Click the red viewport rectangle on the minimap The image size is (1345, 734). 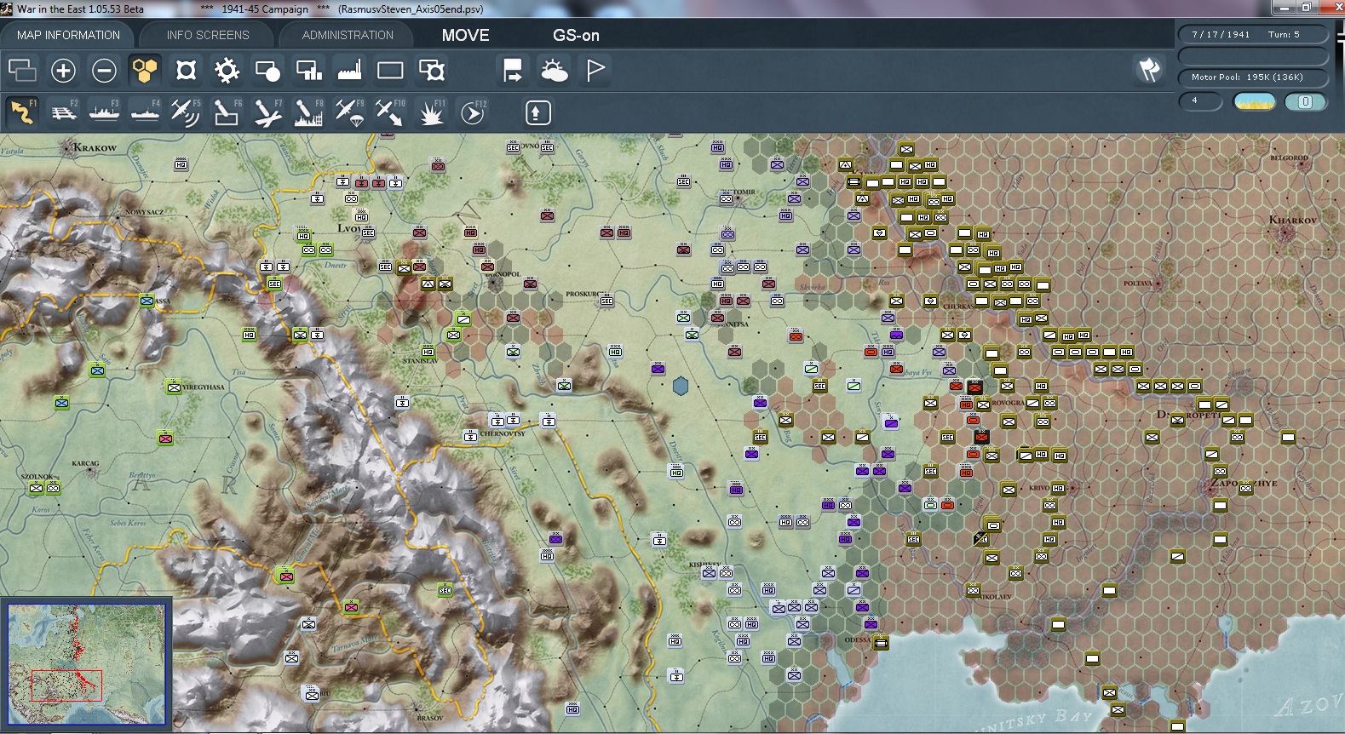[x=66, y=685]
